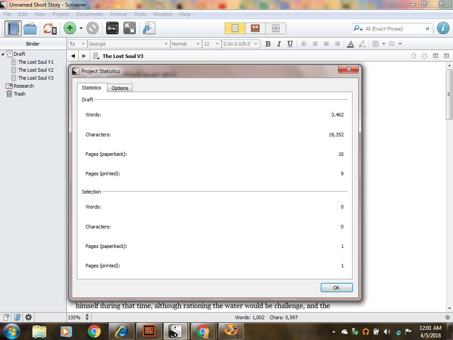The image size is (453, 340).
Task: Switch to the Options tab
Action: coord(119,88)
